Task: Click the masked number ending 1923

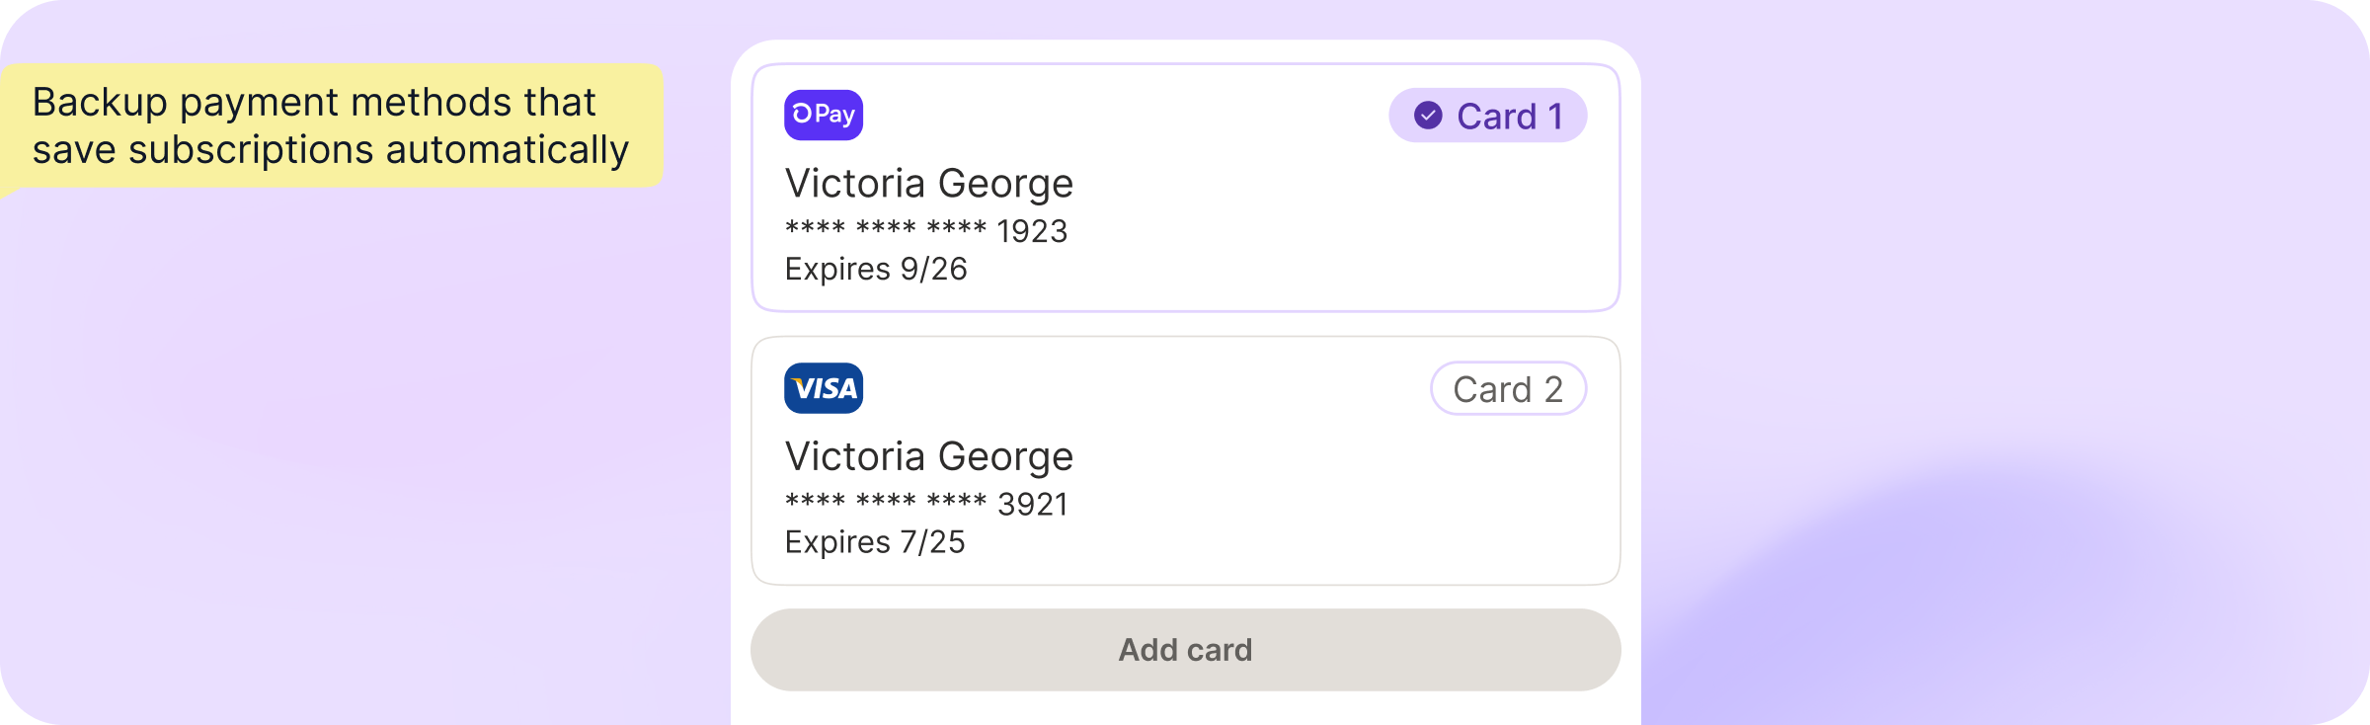Action: (x=925, y=230)
